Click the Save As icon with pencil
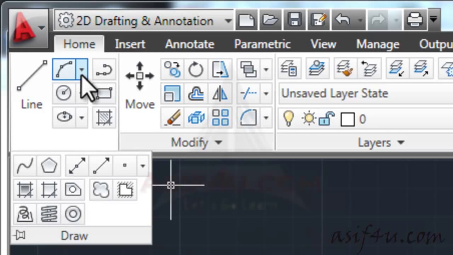Image resolution: width=453 pixels, height=255 pixels. coord(319,20)
